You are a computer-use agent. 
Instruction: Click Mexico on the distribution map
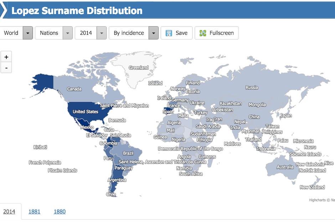coord(87,126)
